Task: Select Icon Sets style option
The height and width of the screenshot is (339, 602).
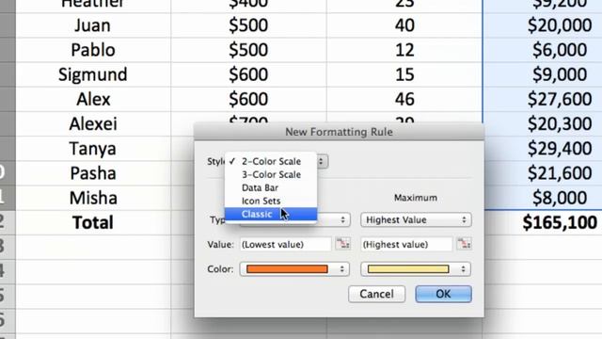Action: point(271,201)
